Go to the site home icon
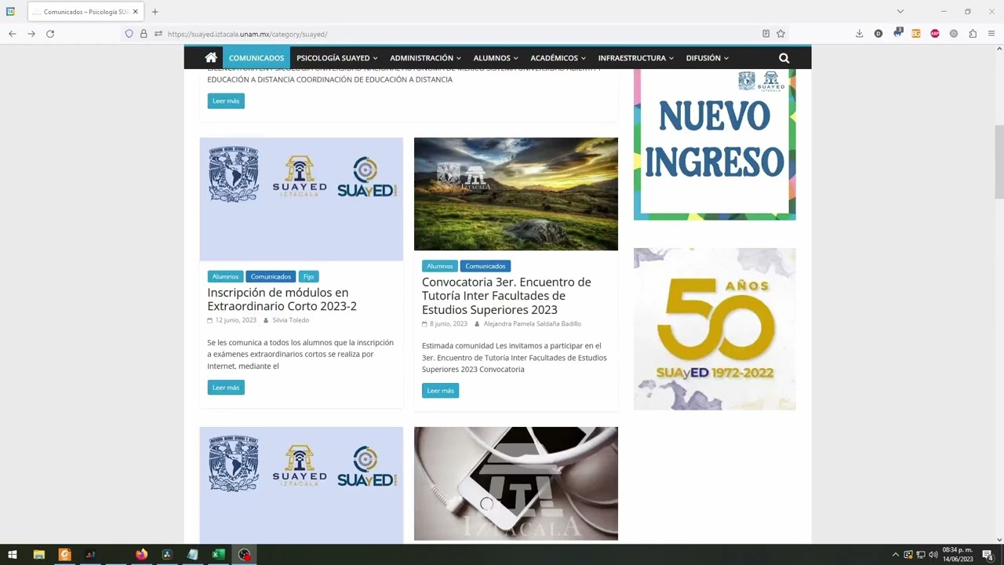 [211, 58]
